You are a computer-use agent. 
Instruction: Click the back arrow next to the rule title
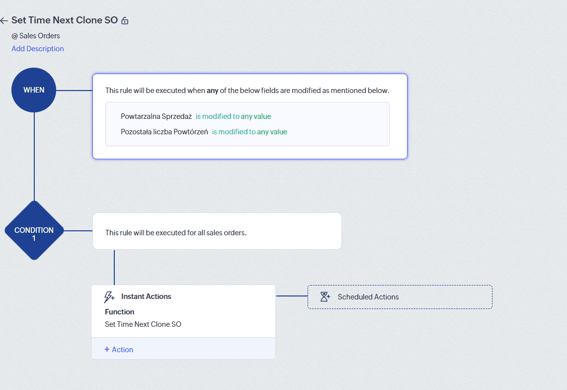(5, 20)
